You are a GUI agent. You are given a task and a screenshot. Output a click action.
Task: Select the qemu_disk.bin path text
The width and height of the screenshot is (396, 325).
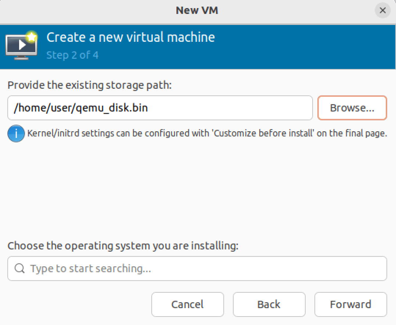click(83, 107)
